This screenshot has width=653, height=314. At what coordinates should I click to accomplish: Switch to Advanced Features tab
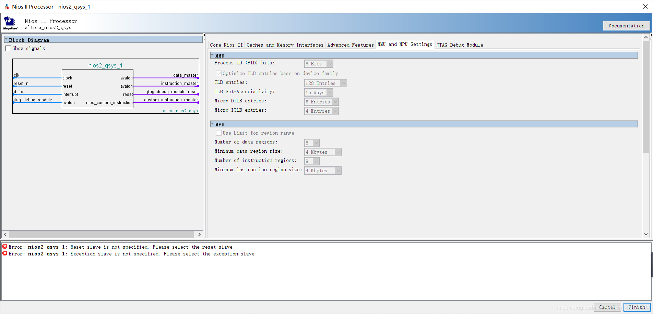tap(350, 45)
